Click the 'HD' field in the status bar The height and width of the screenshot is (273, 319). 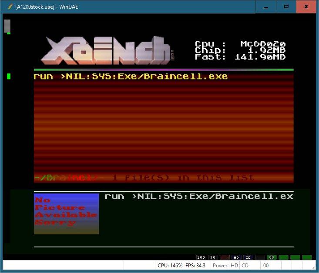[235, 266]
